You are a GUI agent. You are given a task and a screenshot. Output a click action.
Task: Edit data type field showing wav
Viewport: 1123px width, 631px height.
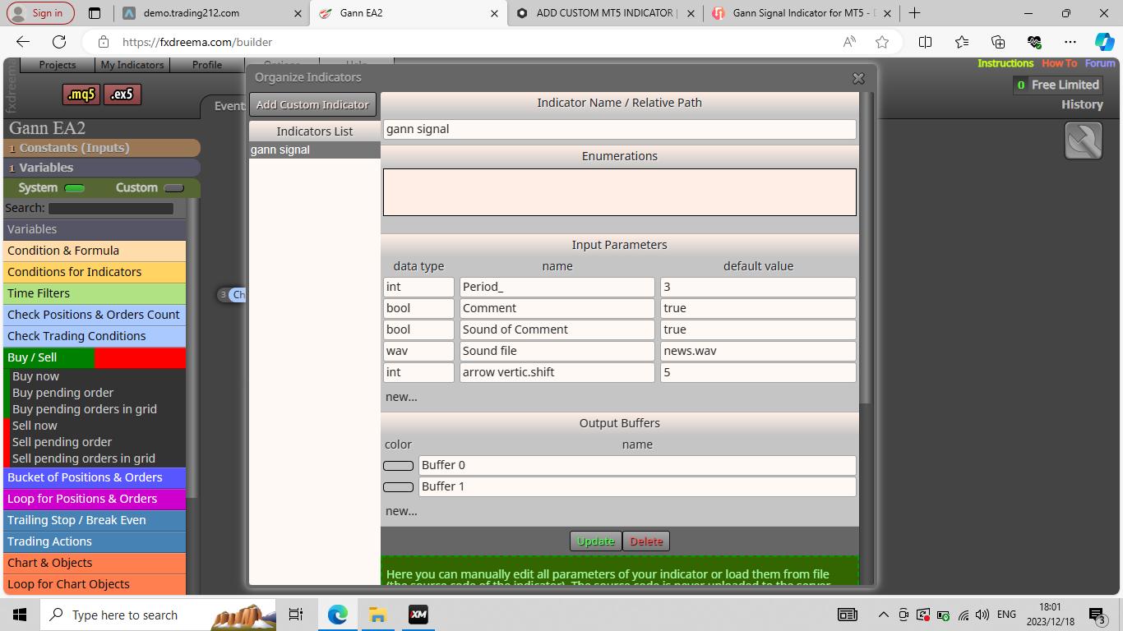click(418, 351)
